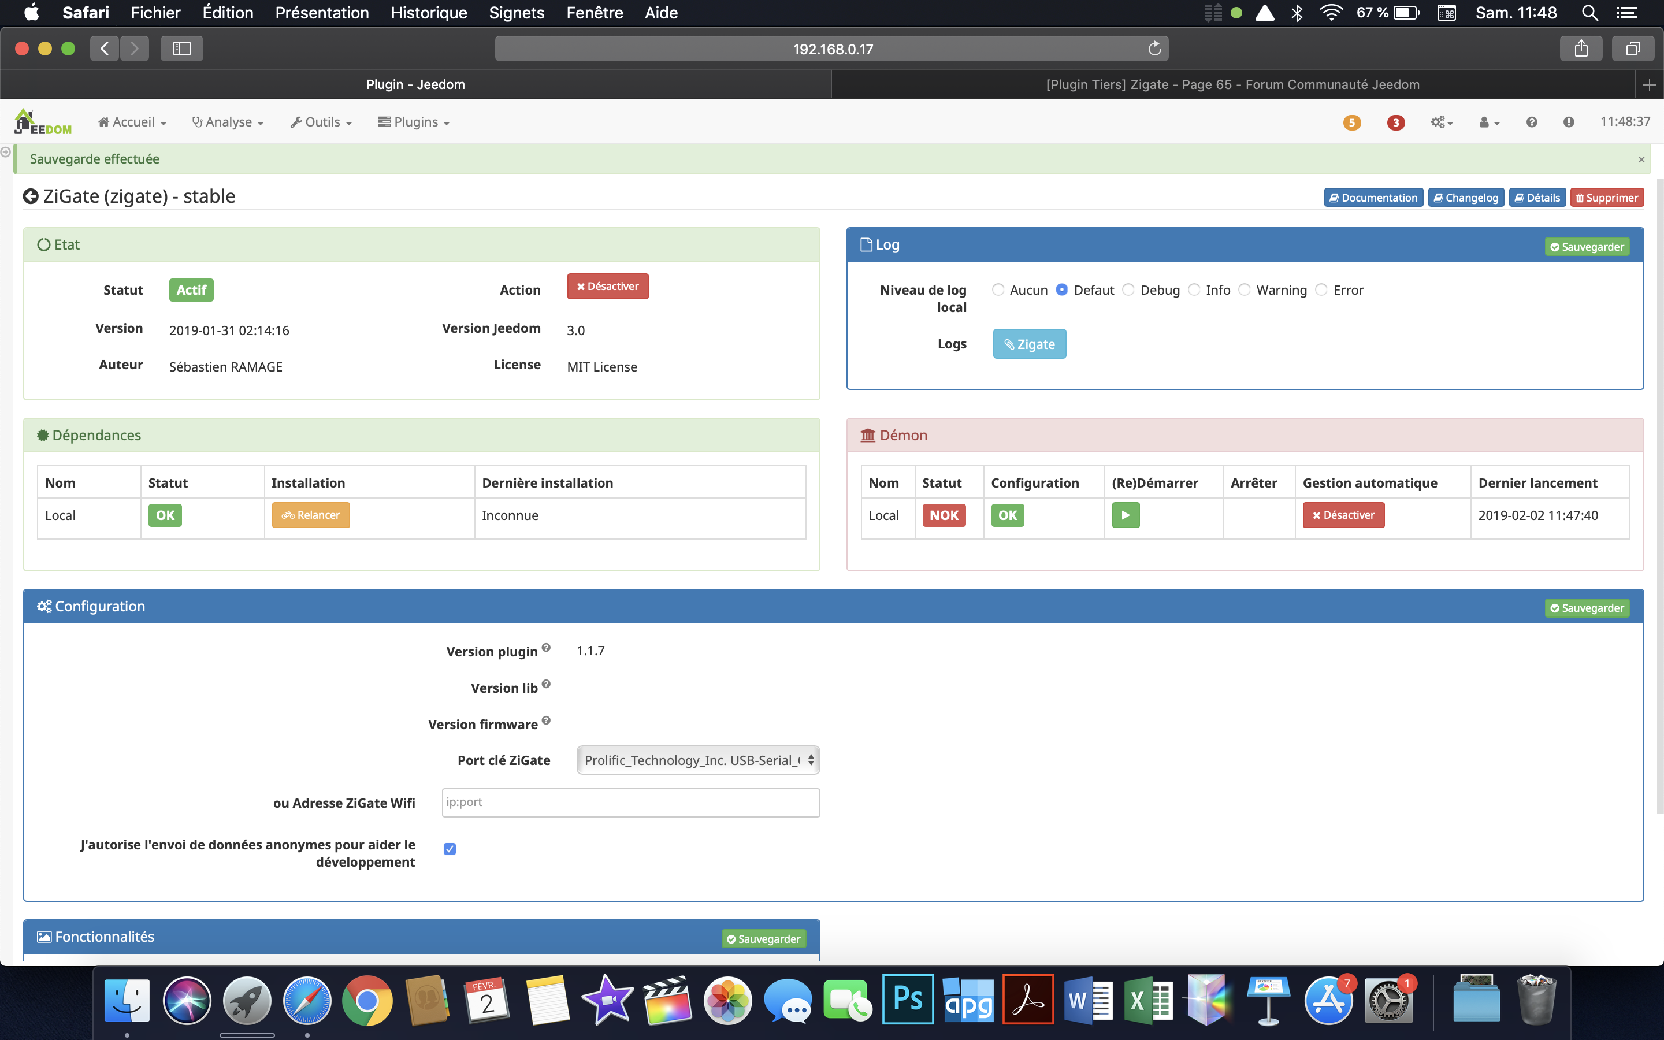Select the Plugin - Jeedom tab
Viewport: 1664px width, 1040px height.
tap(415, 84)
